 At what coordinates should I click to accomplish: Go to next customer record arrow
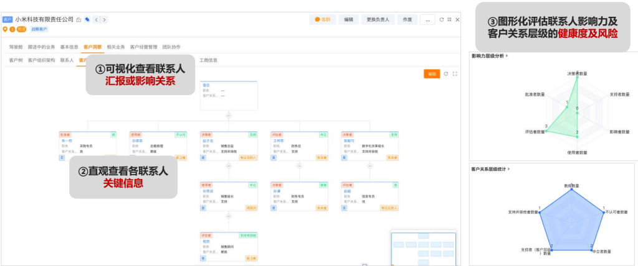point(104,20)
